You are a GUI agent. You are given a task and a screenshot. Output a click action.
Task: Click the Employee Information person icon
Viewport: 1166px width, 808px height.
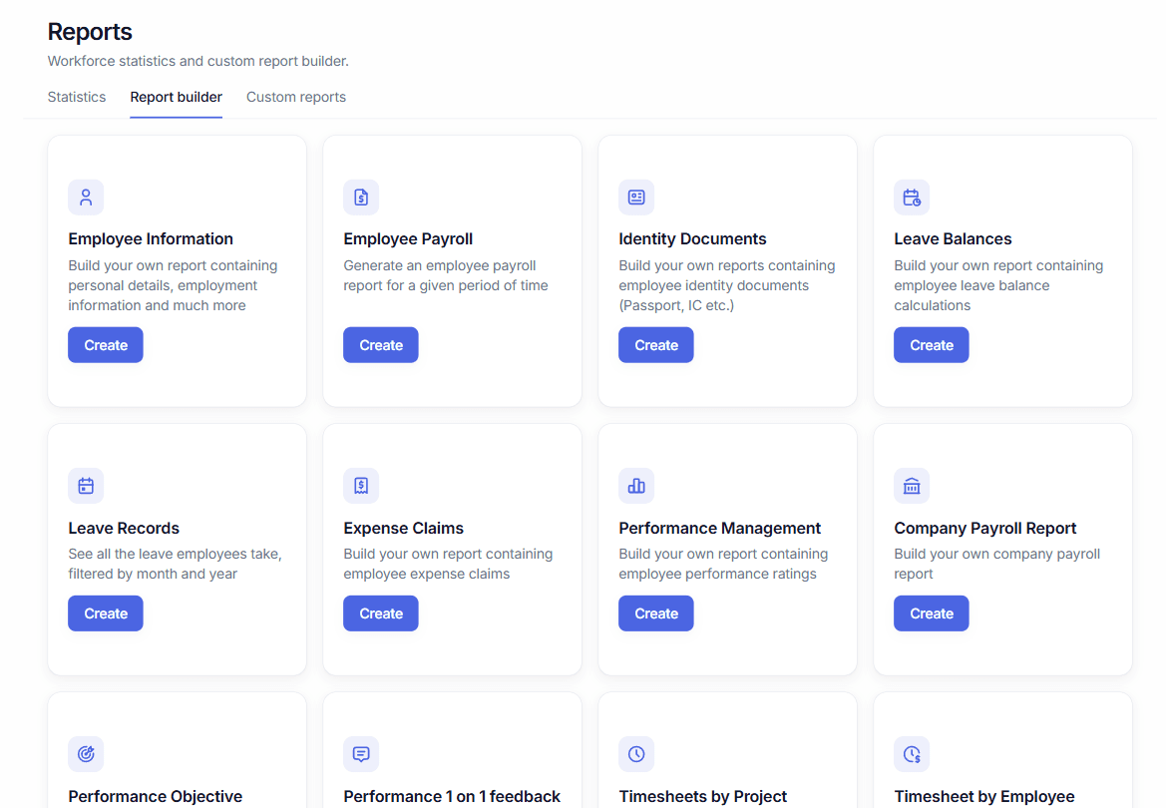pyautogui.click(x=86, y=198)
